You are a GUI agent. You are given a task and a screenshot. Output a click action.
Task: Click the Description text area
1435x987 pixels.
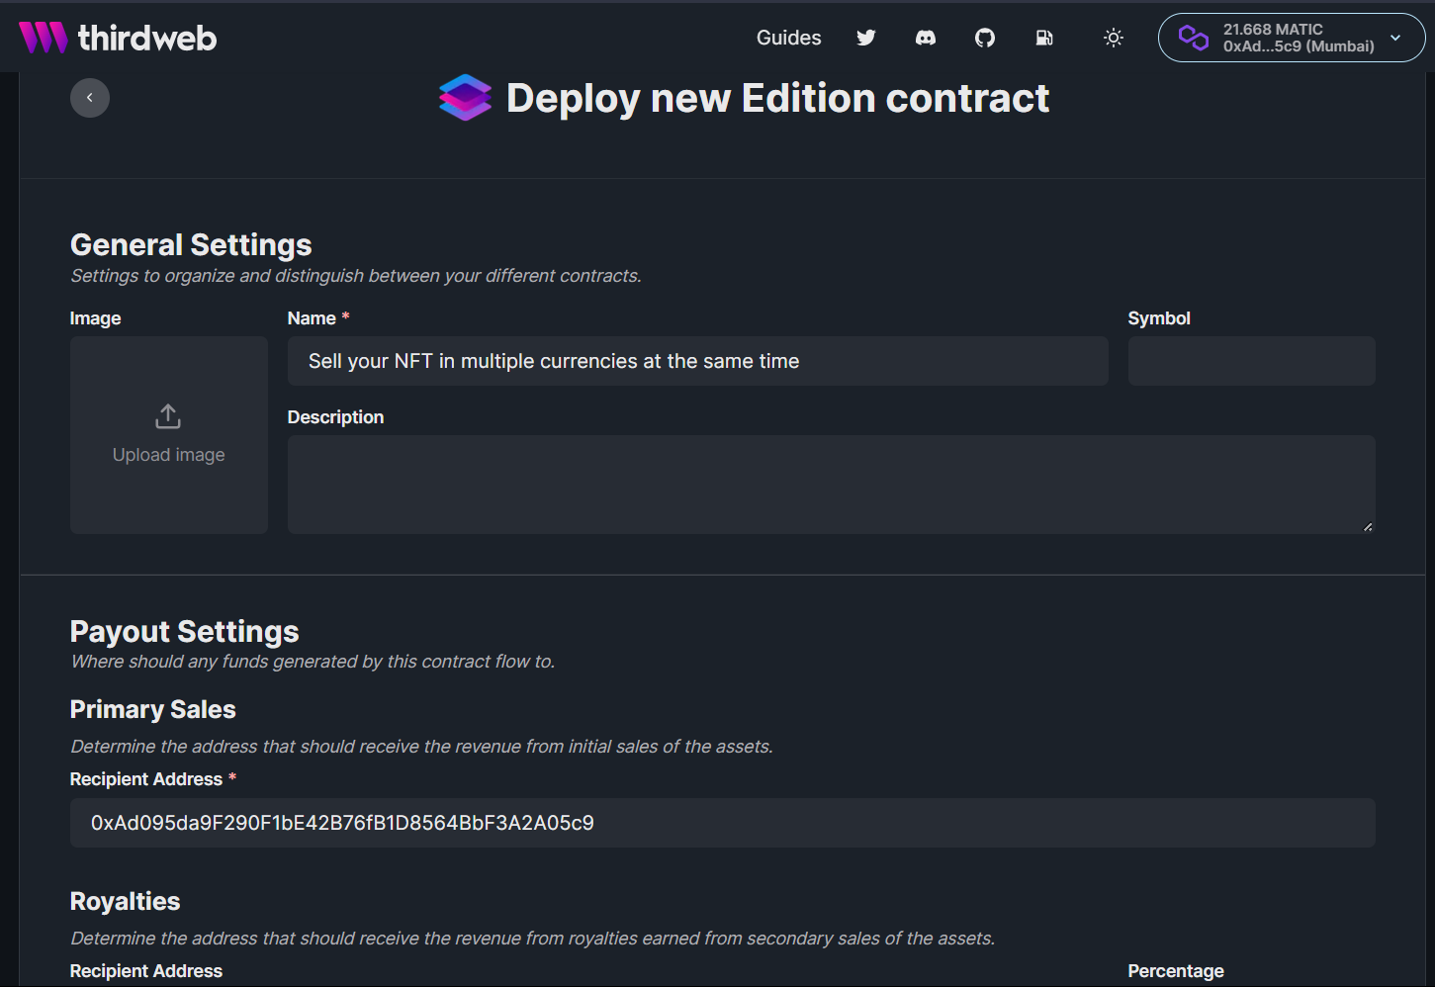pyautogui.click(x=831, y=485)
